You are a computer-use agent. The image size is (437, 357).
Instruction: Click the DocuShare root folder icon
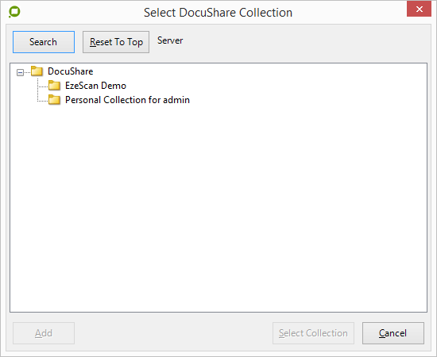pos(37,71)
